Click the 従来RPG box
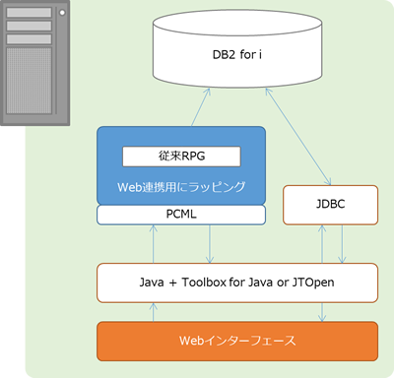Image resolution: width=394 pixels, height=378 pixels. [181, 157]
